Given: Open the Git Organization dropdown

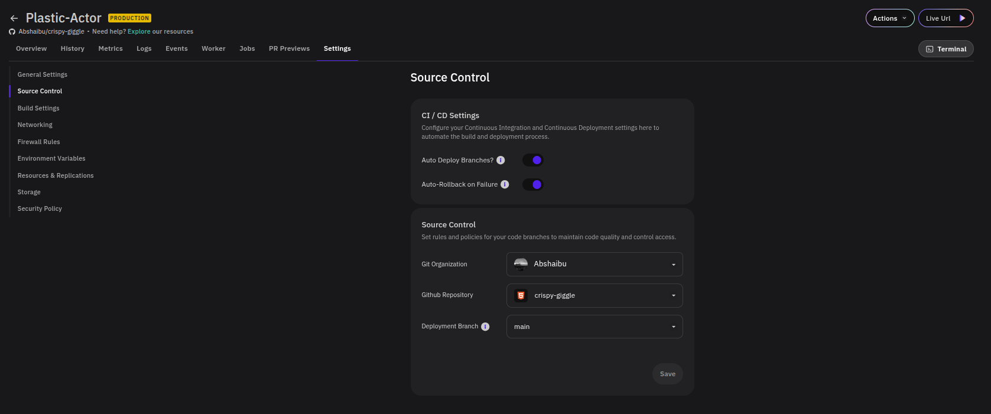Looking at the screenshot, I should [x=594, y=264].
